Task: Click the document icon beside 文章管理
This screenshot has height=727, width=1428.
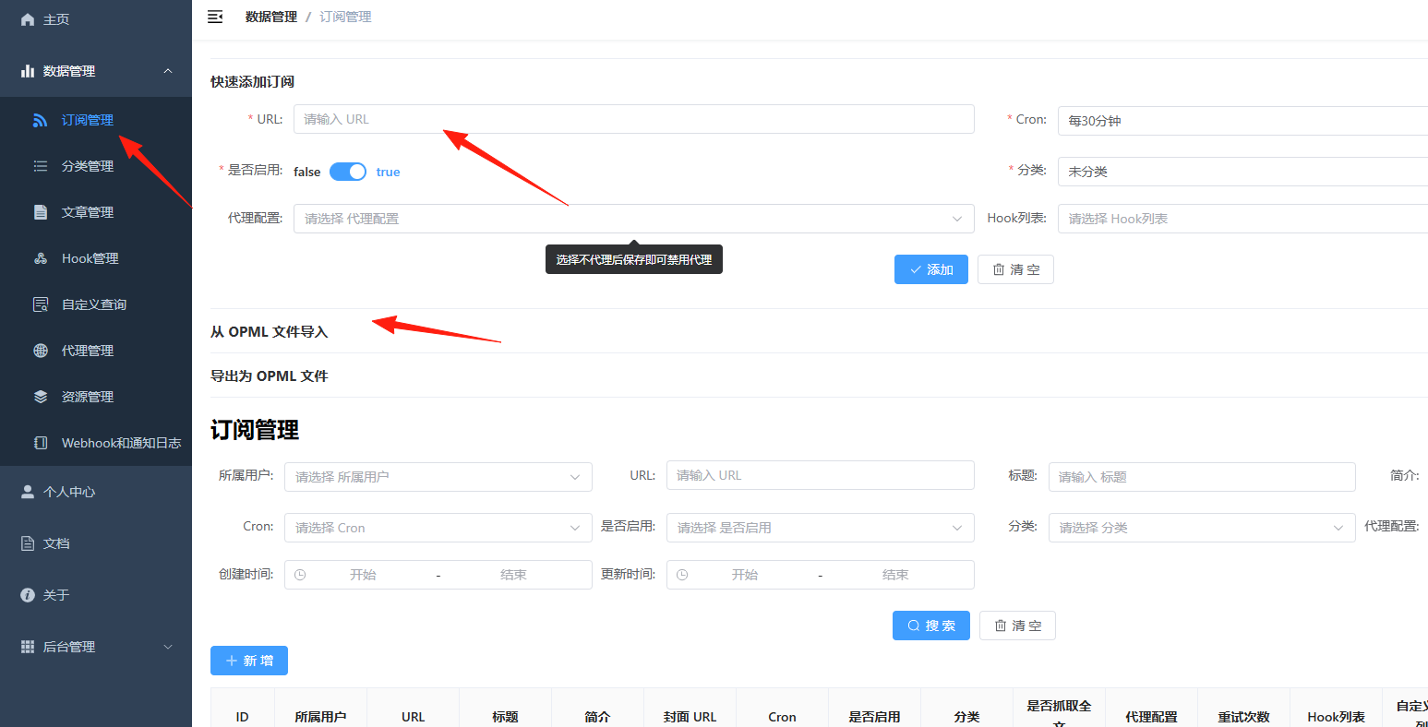Action: pyautogui.click(x=41, y=212)
